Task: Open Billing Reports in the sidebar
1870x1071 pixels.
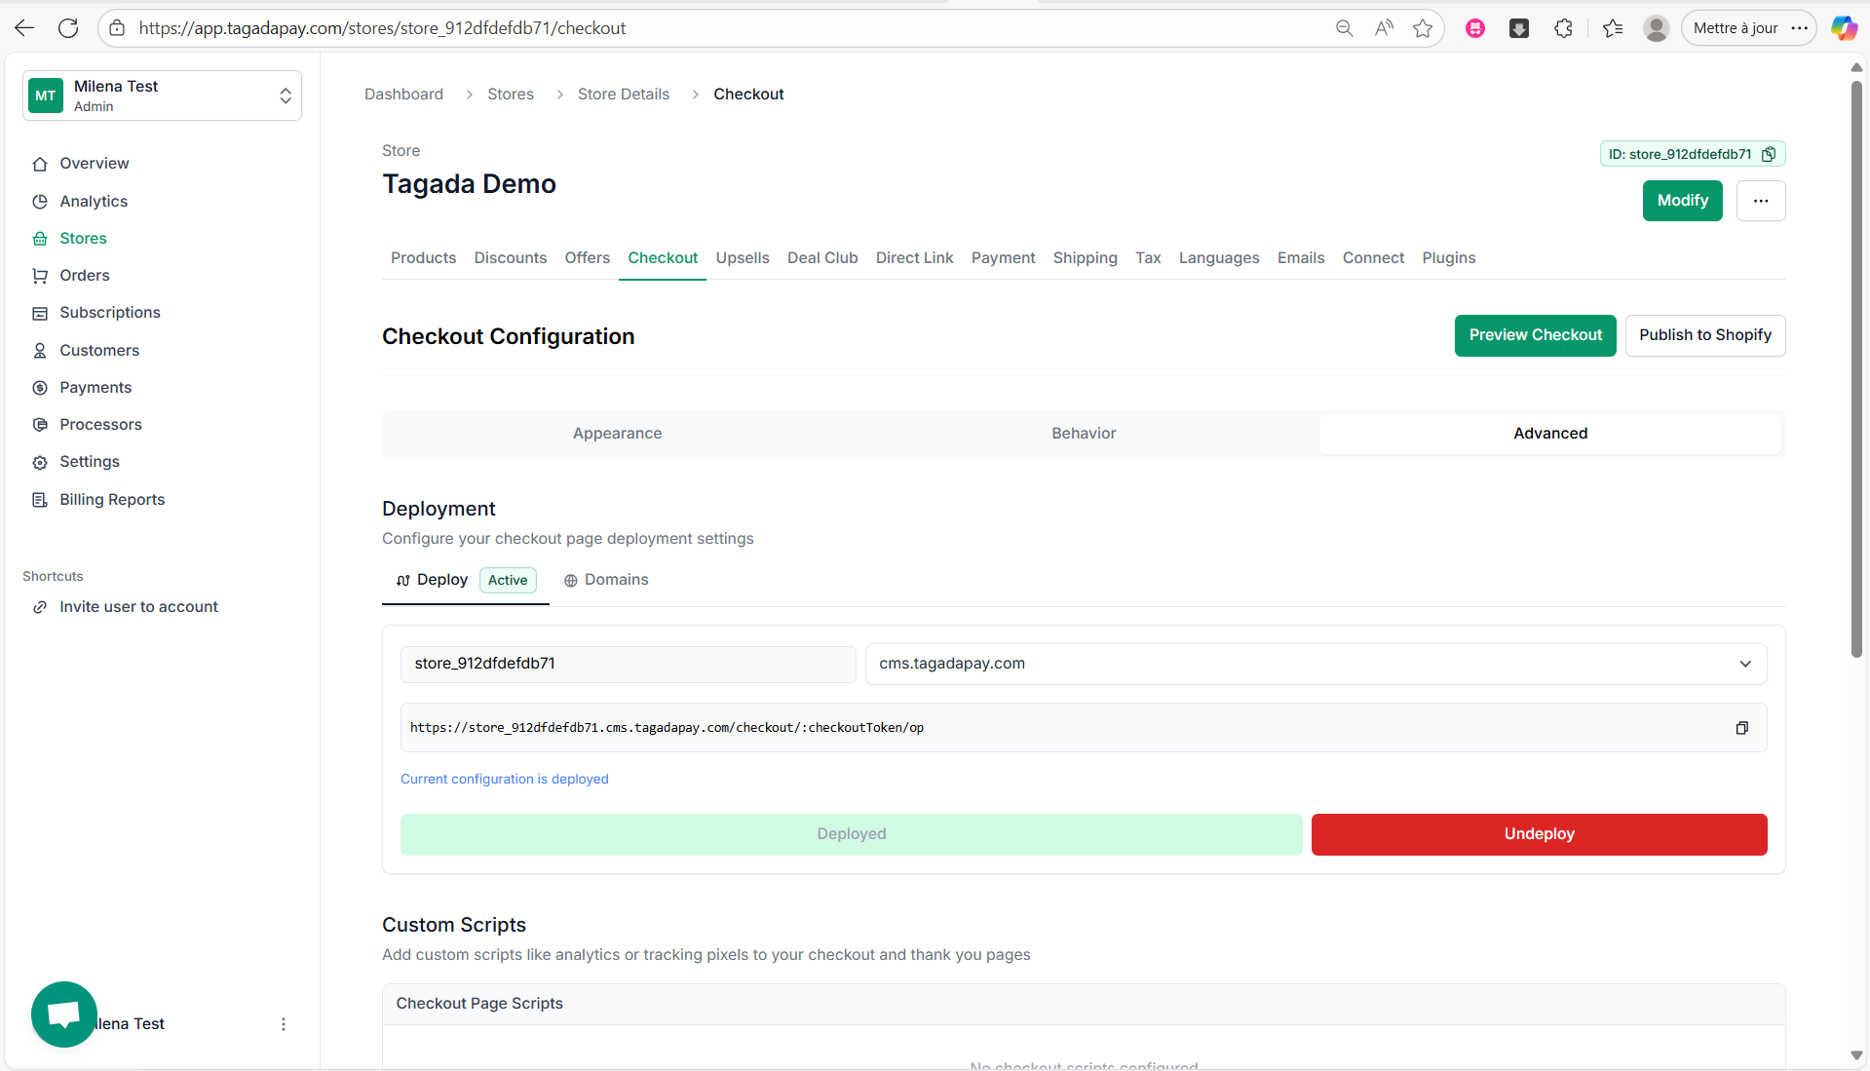Action: pos(112,500)
